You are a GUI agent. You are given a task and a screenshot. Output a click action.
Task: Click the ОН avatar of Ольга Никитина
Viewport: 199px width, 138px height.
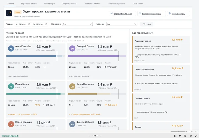coord(72,86)
